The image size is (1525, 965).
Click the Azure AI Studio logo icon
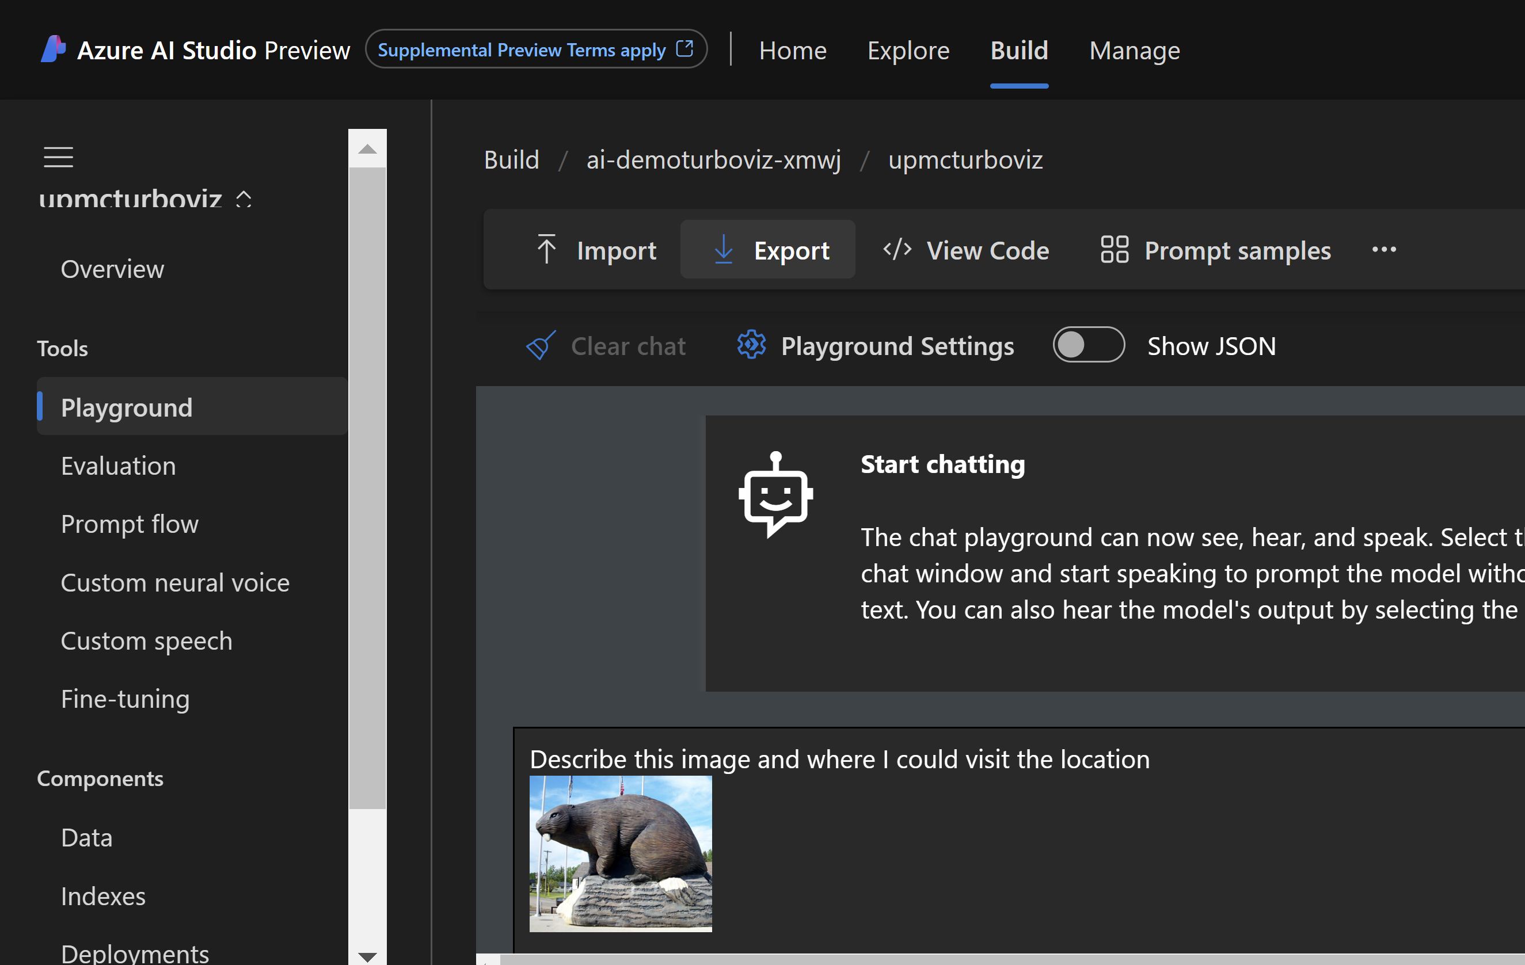(53, 49)
